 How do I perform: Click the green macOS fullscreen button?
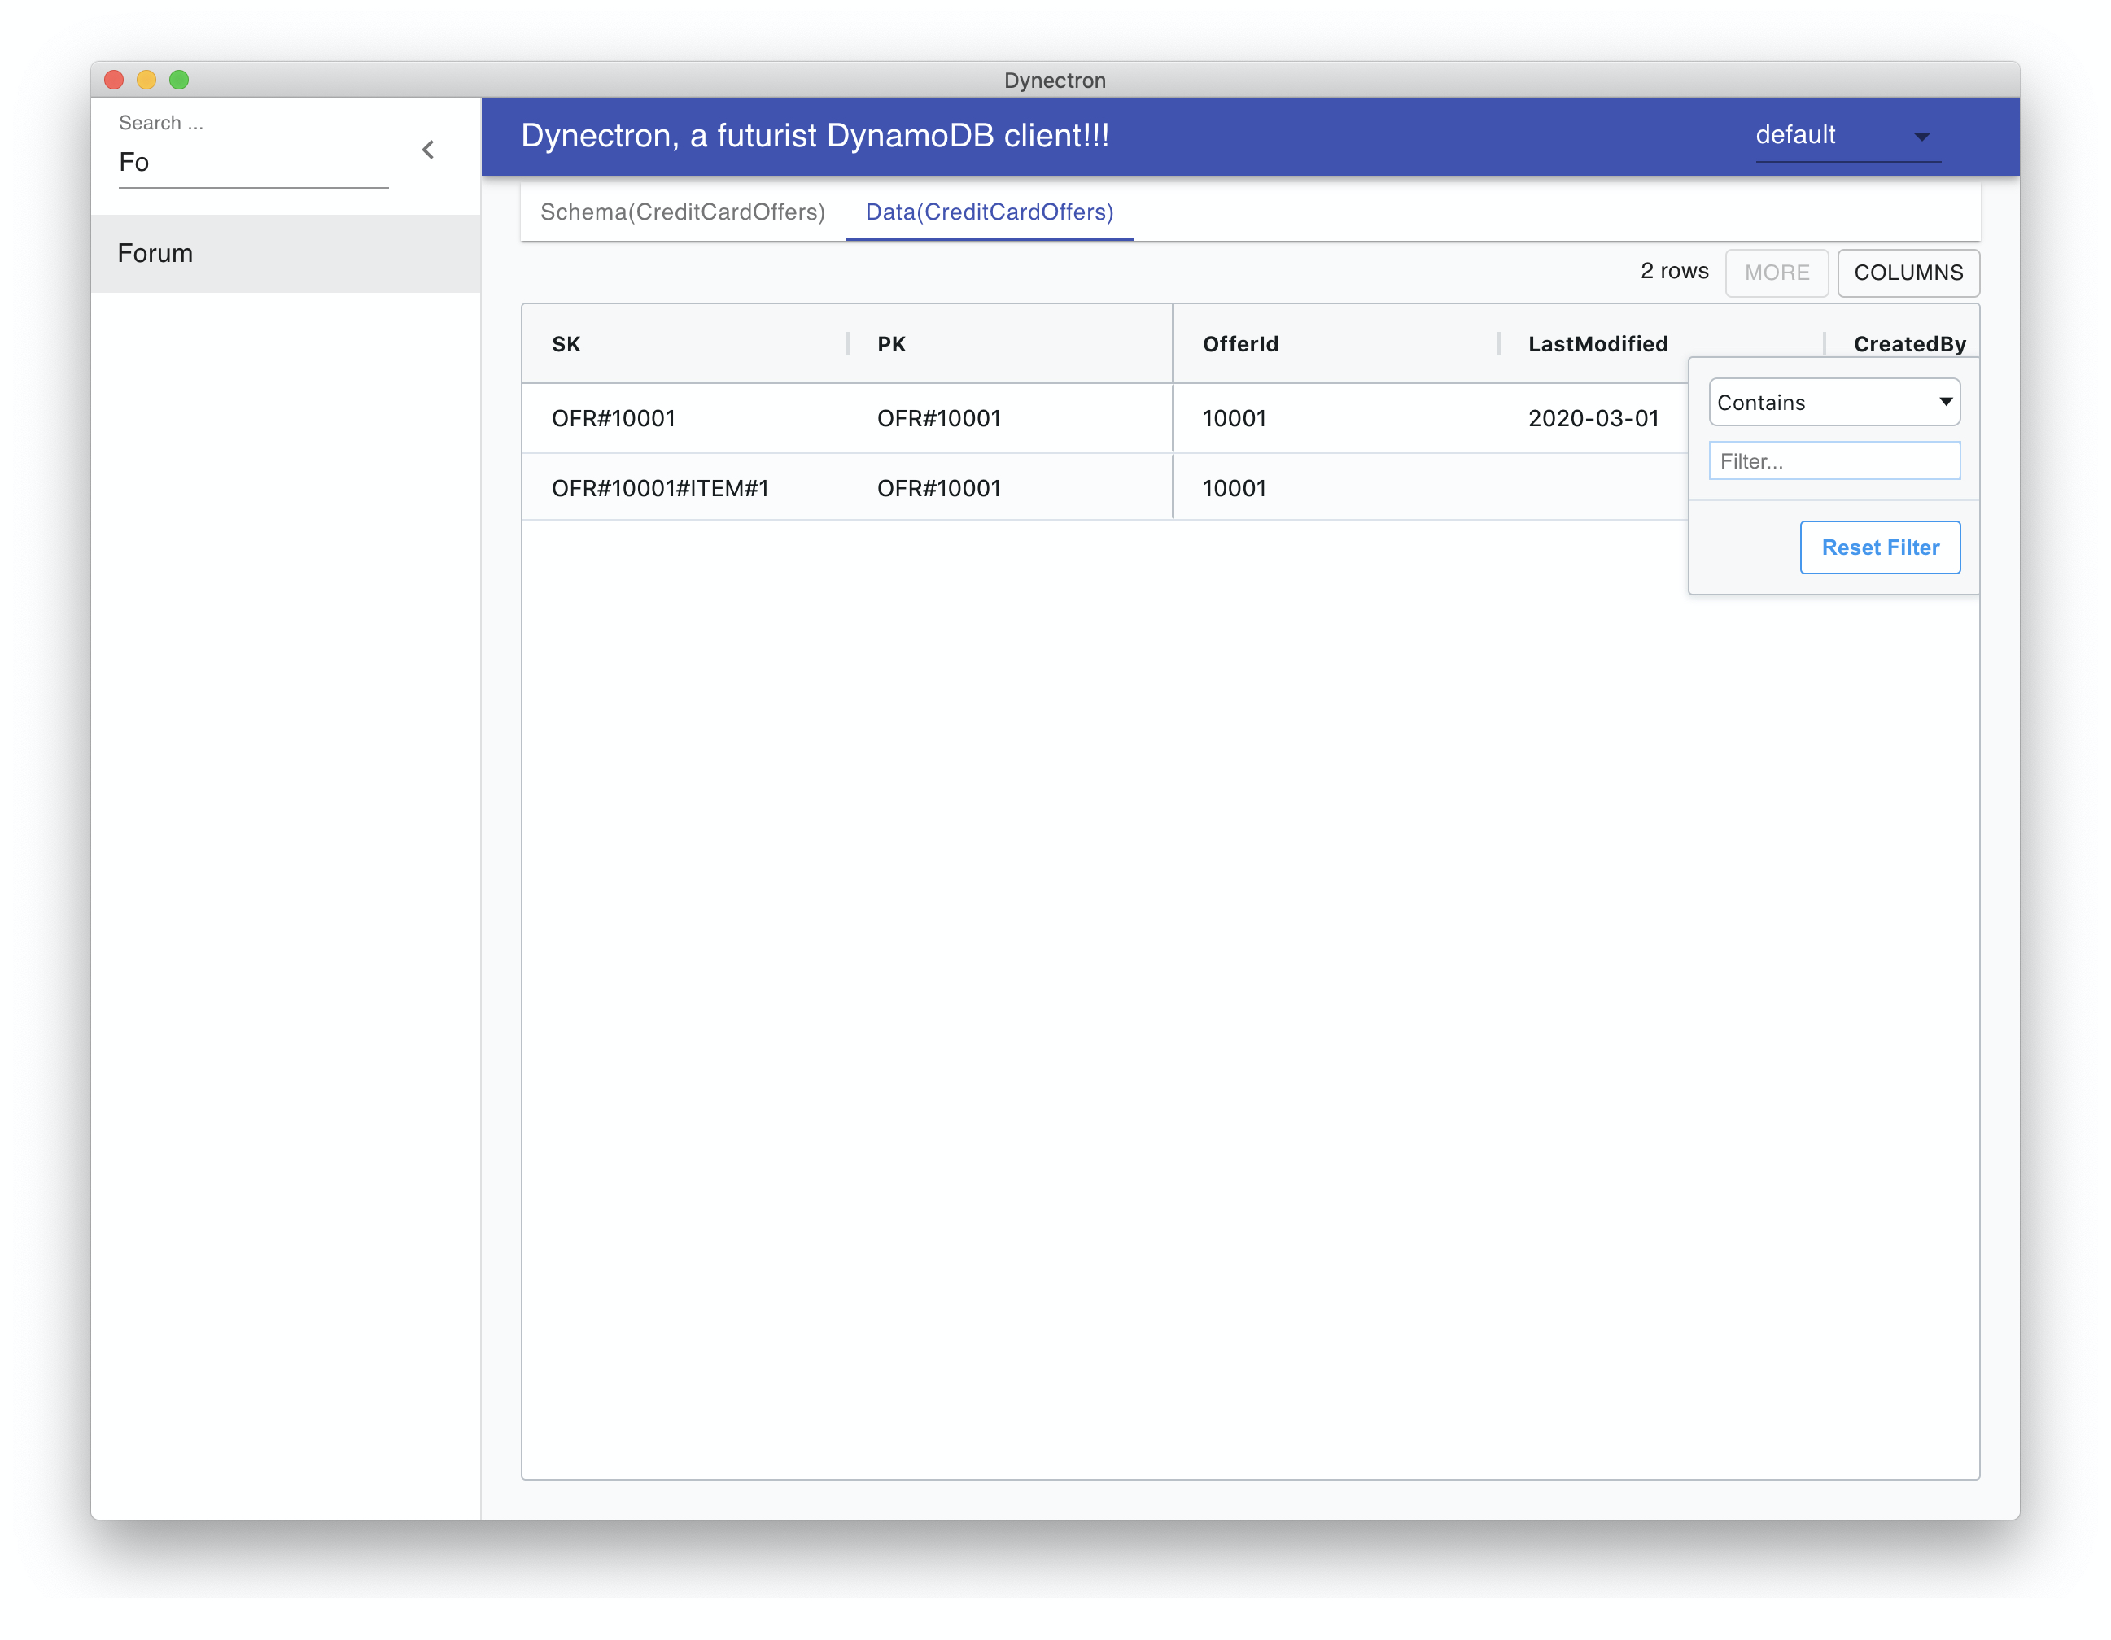[x=179, y=81]
